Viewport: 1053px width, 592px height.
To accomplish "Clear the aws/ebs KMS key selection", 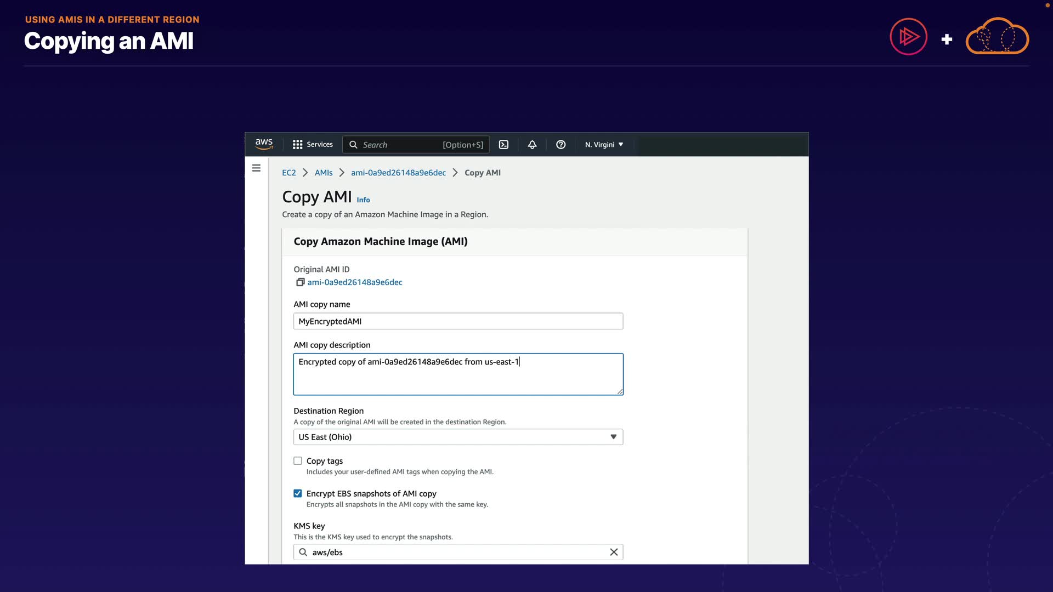I will tap(614, 552).
